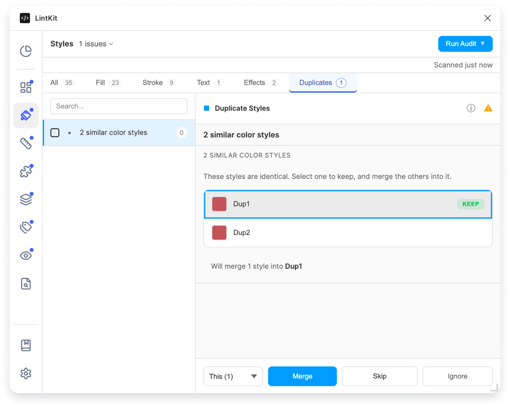The height and width of the screenshot is (407, 510).
Task: Open the layers stack panel
Action: pos(26,199)
